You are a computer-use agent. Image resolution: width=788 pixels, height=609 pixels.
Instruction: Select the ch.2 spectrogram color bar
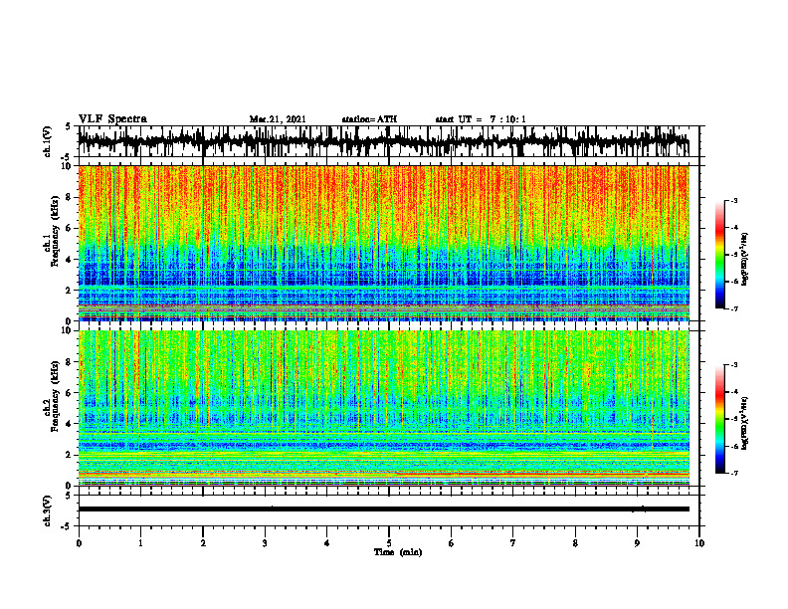pos(719,419)
